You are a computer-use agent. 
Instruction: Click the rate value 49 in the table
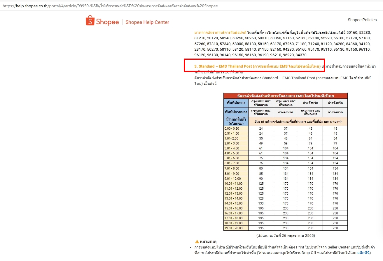point(261,143)
